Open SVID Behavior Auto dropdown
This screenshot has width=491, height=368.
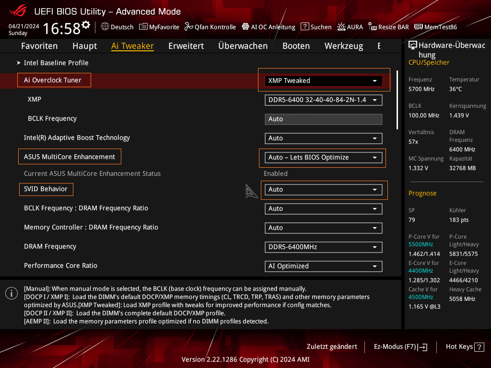[324, 190]
